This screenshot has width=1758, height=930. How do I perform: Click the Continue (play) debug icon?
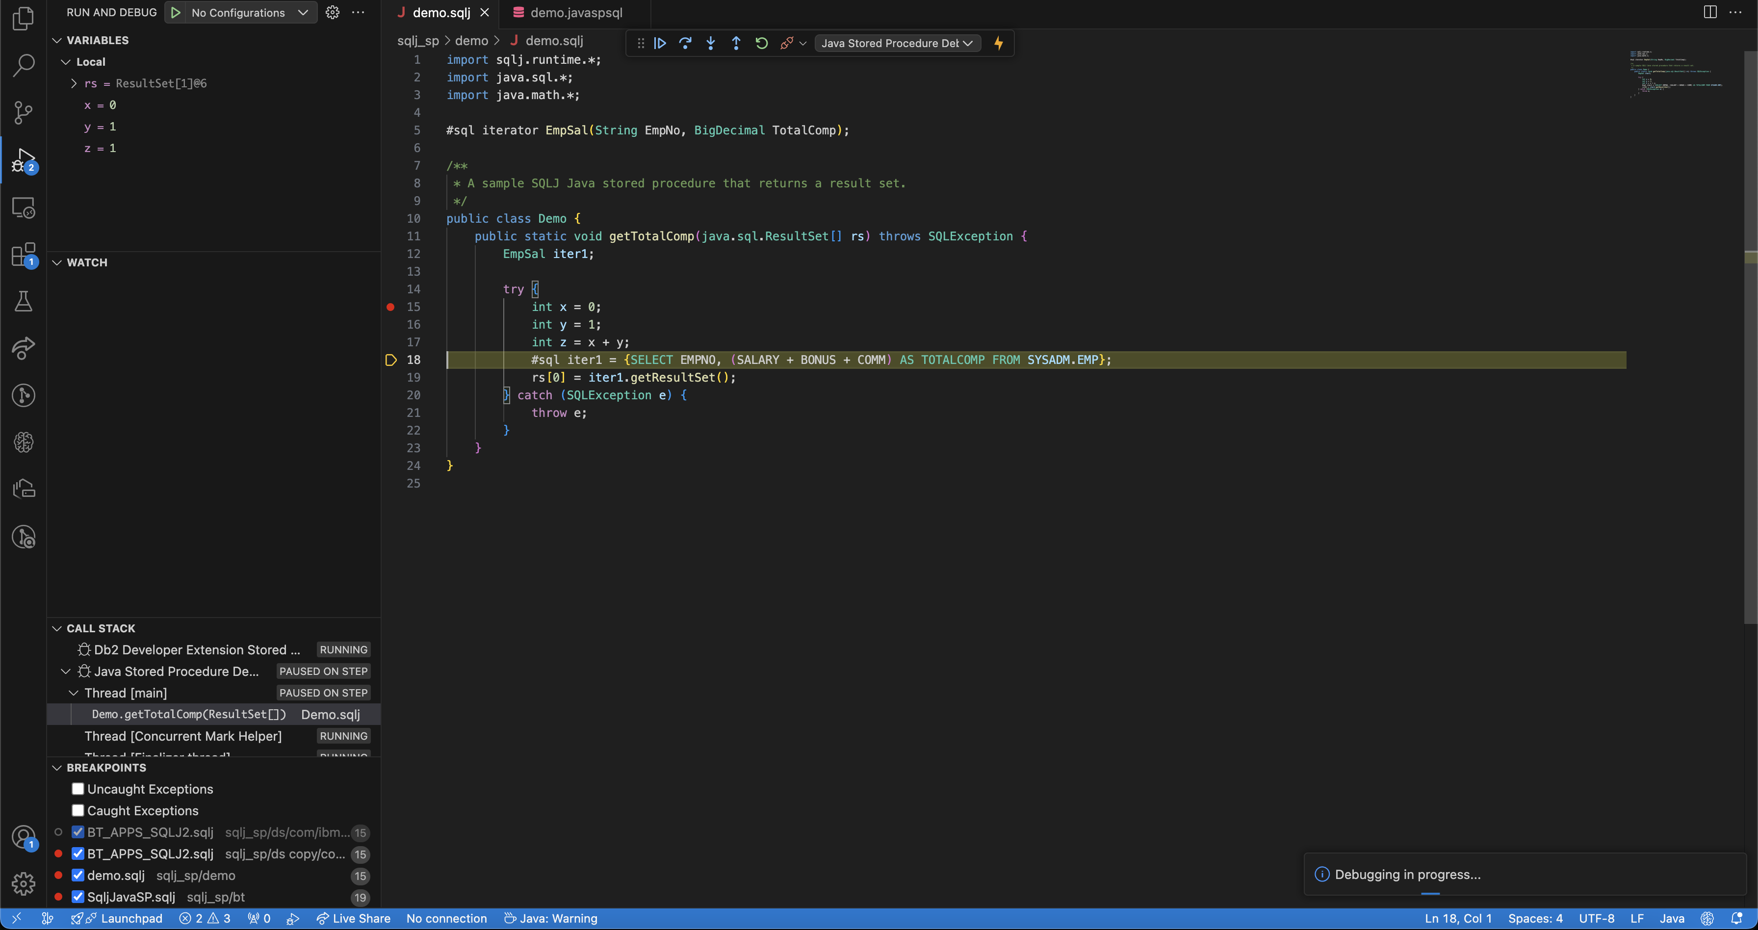pos(660,43)
